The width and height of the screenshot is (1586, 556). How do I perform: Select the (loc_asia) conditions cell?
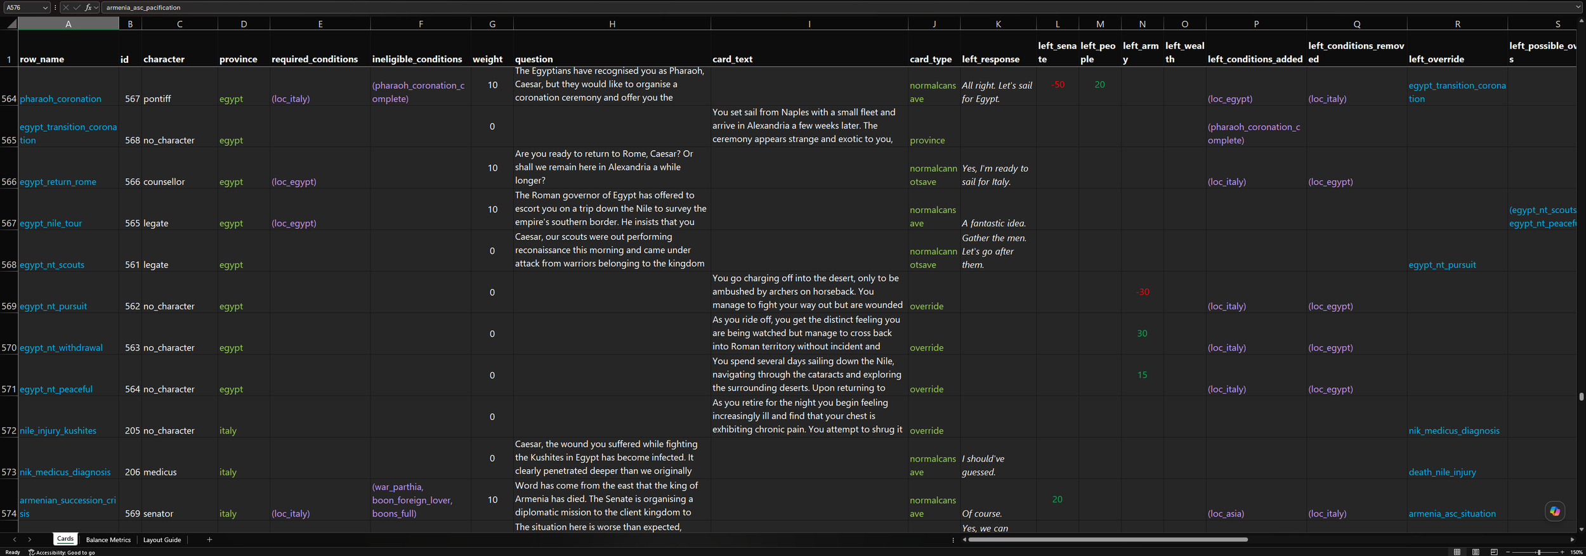pyautogui.click(x=1256, y=500)
